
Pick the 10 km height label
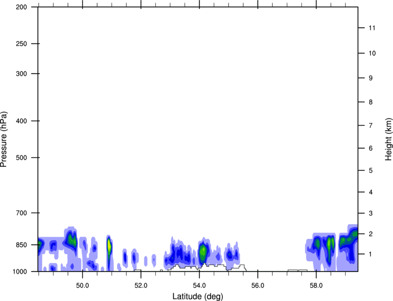372,53
